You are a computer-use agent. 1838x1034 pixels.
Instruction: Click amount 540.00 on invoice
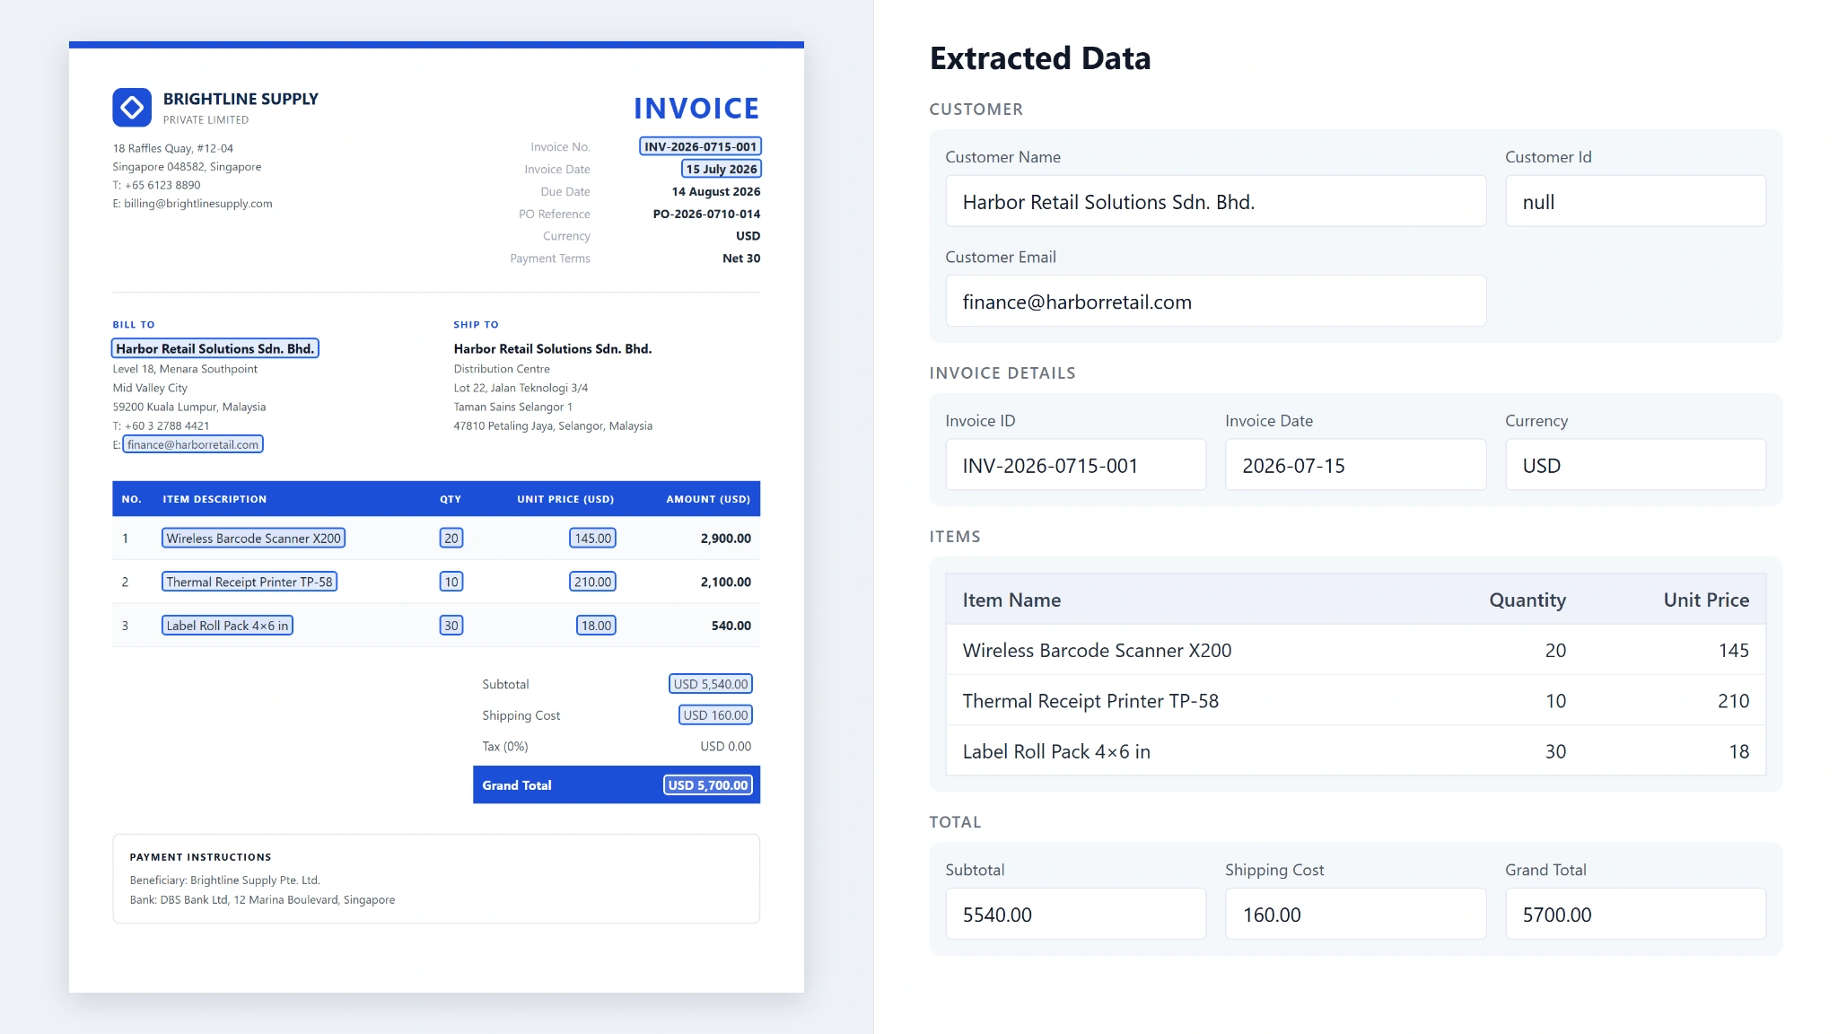tap(731, 626)
